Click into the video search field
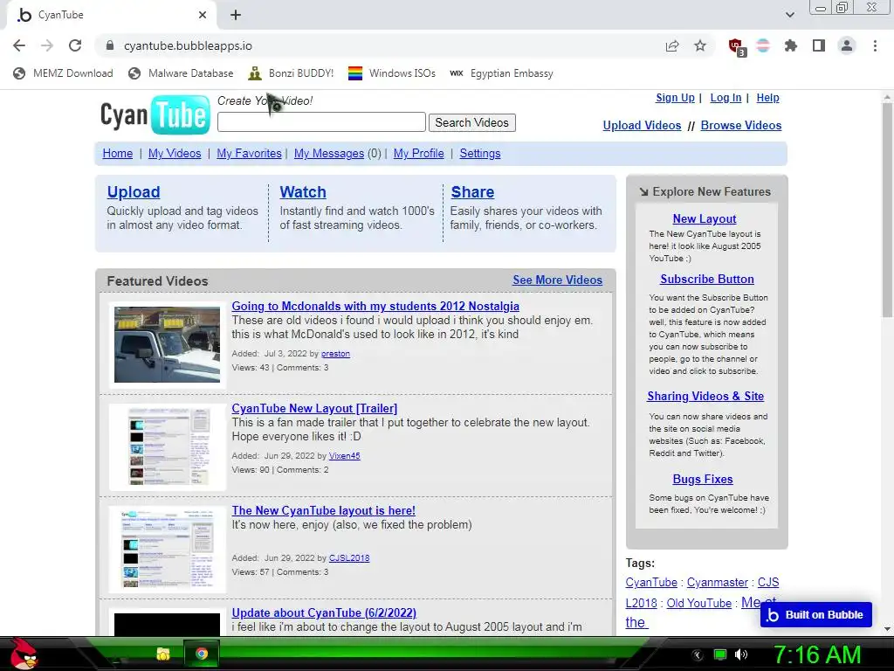This screenshot has height=671, width=894. (x=321, y=122)
